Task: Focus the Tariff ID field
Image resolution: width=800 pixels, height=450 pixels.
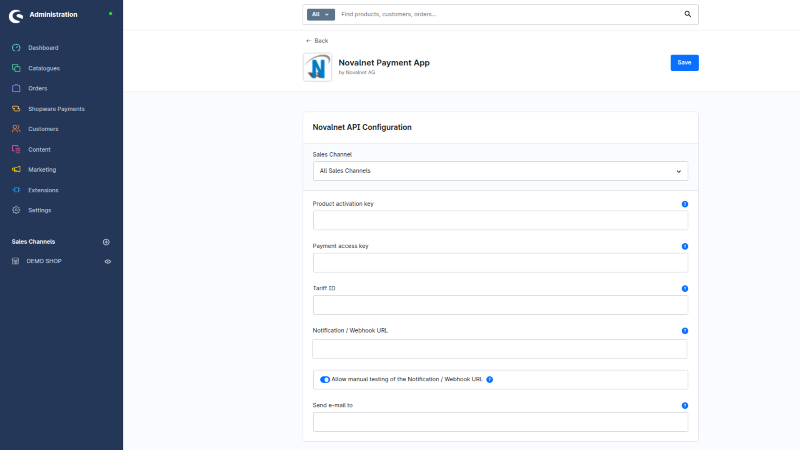Action: [x=500, y=305]
